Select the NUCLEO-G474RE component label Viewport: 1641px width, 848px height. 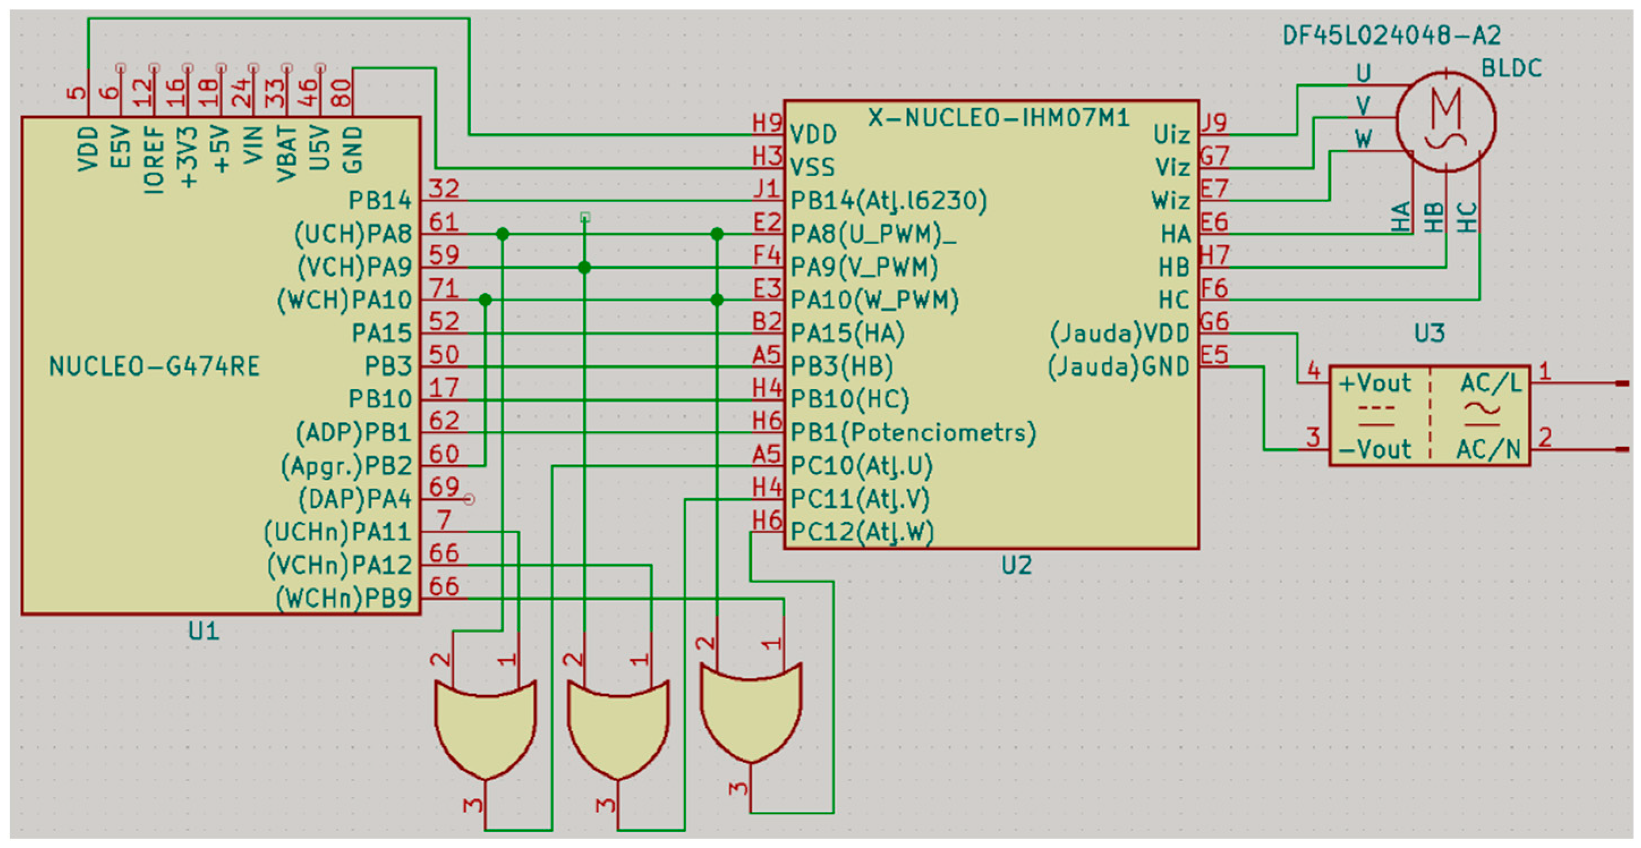154,367
